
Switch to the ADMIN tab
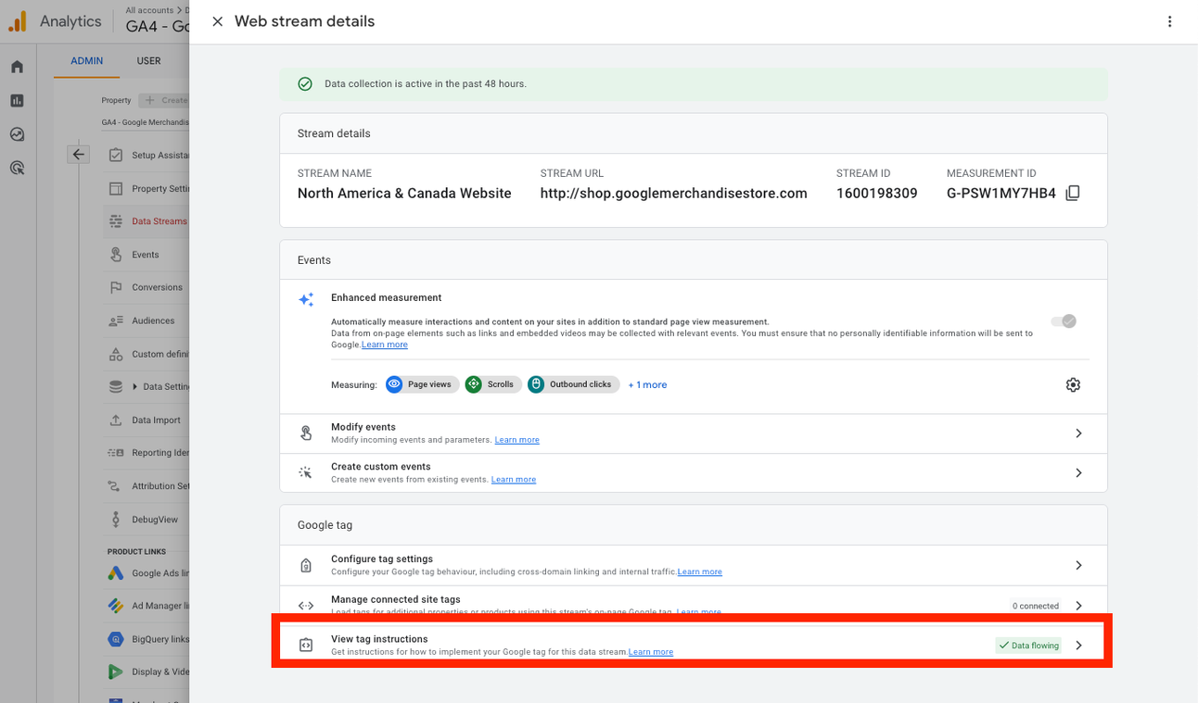coord(87,61)
